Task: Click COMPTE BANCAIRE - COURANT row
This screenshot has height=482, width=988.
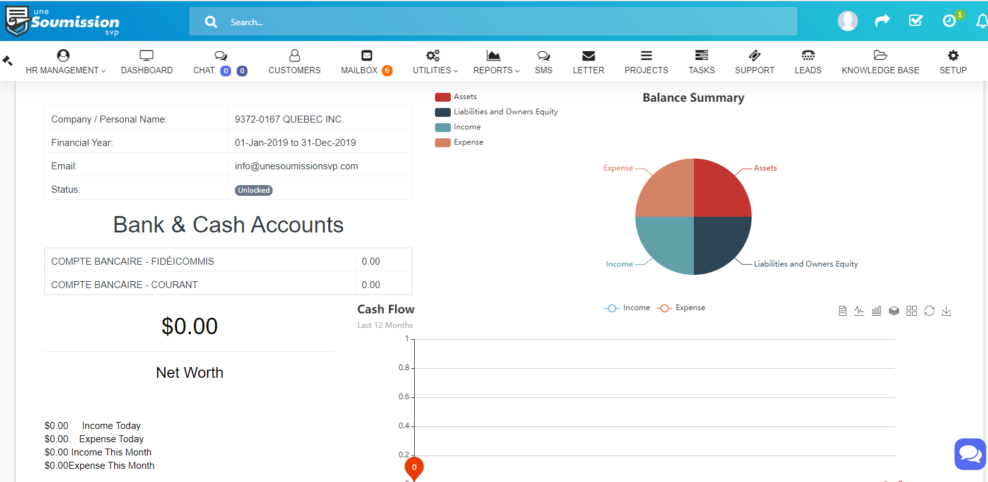Action: (x=228, y=284)
